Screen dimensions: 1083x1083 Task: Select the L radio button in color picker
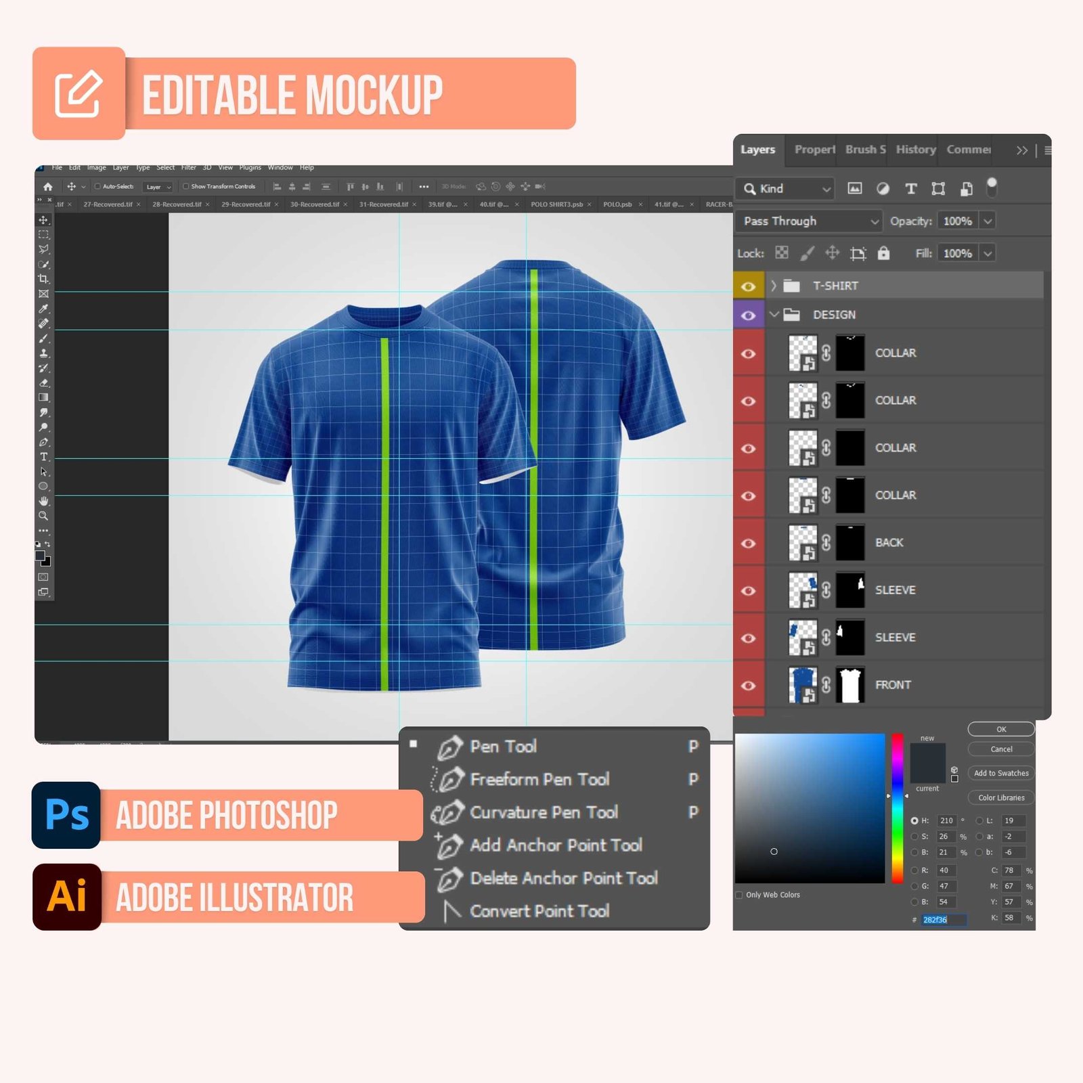(x=979, y=820)
